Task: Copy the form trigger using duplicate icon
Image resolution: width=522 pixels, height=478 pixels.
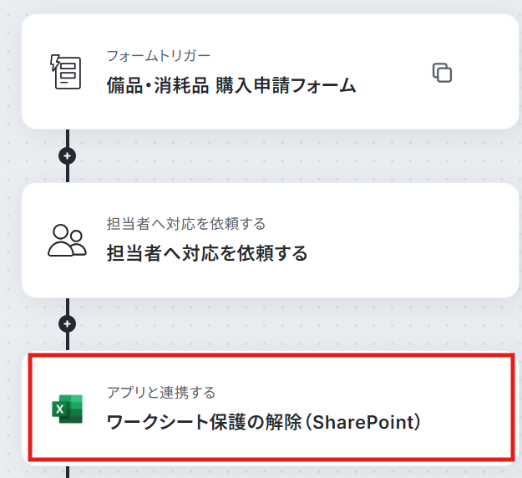Action: [442, 72]
